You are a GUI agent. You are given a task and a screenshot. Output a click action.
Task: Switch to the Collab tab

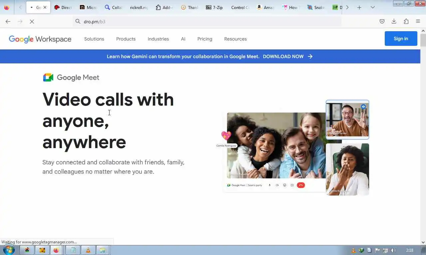113,7
